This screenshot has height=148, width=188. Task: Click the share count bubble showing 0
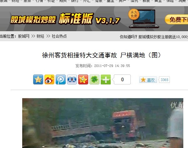(x=122, y=79)
